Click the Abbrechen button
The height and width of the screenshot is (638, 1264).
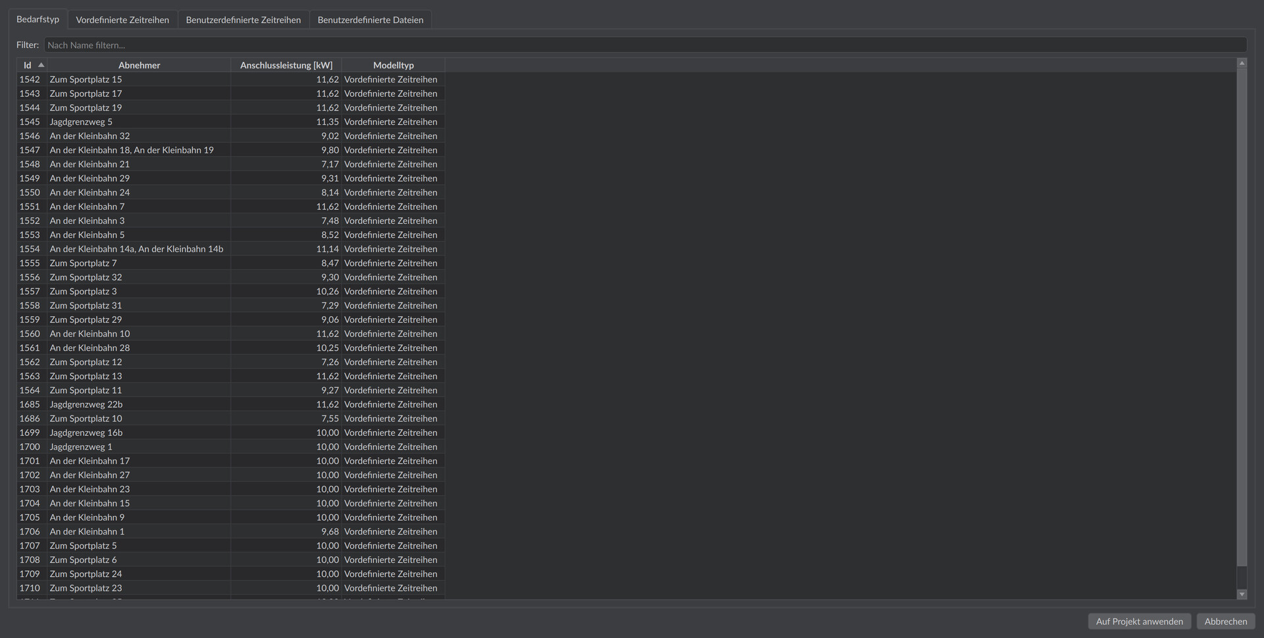(x=1225, y=621)
